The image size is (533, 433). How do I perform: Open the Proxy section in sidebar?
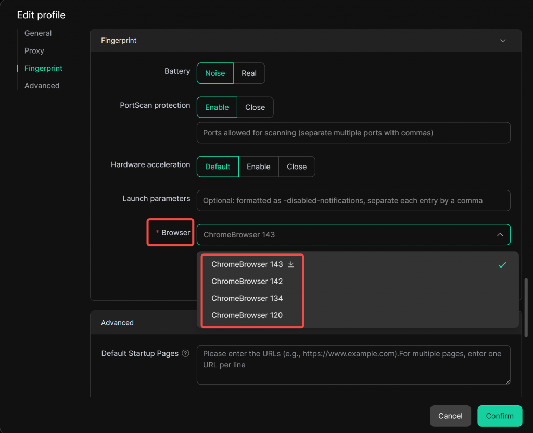tap(34, 51)
